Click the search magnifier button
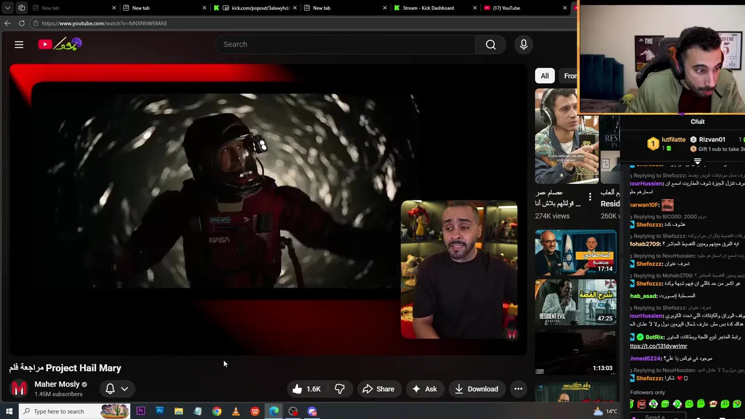Screen dimensions: 745x419 491,45
